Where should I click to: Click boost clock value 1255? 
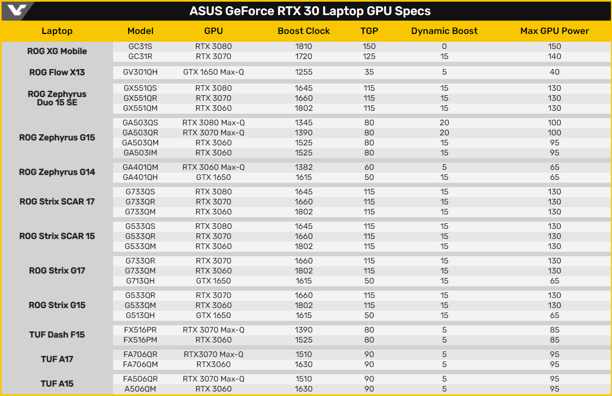(303, 72)
